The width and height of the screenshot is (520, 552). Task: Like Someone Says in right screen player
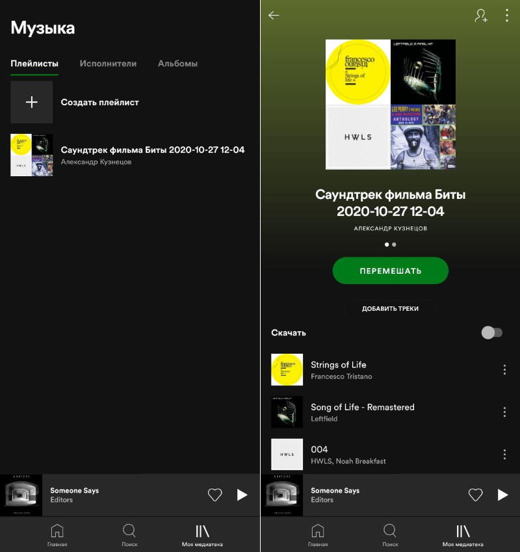click(475, 495)
